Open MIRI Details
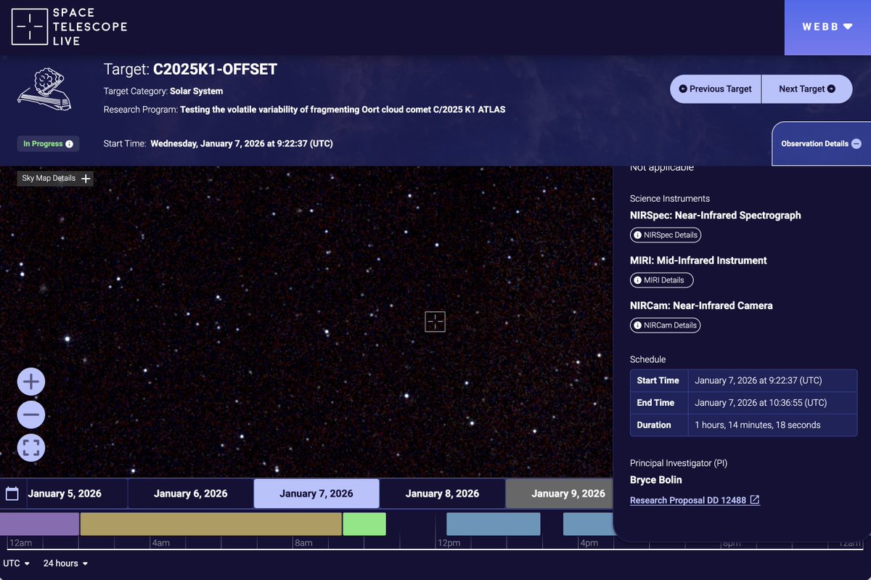 662,280
